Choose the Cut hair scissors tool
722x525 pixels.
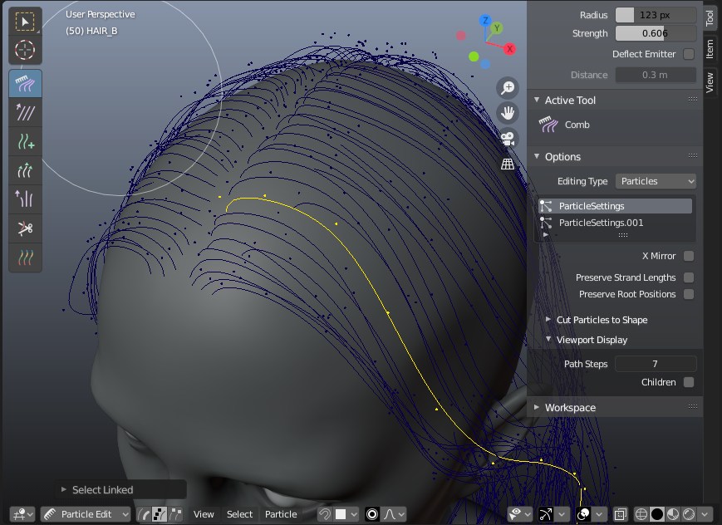point(25,228)
